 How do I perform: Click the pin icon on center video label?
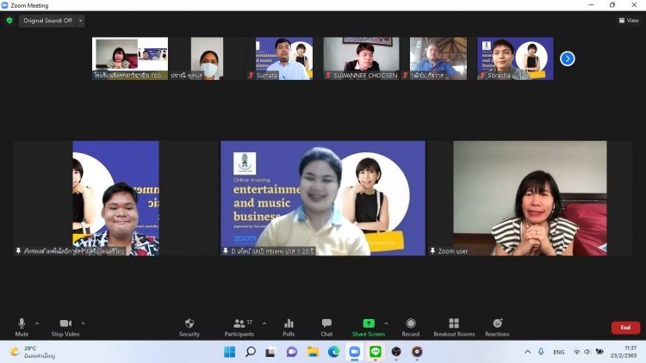tap(226, 250)
